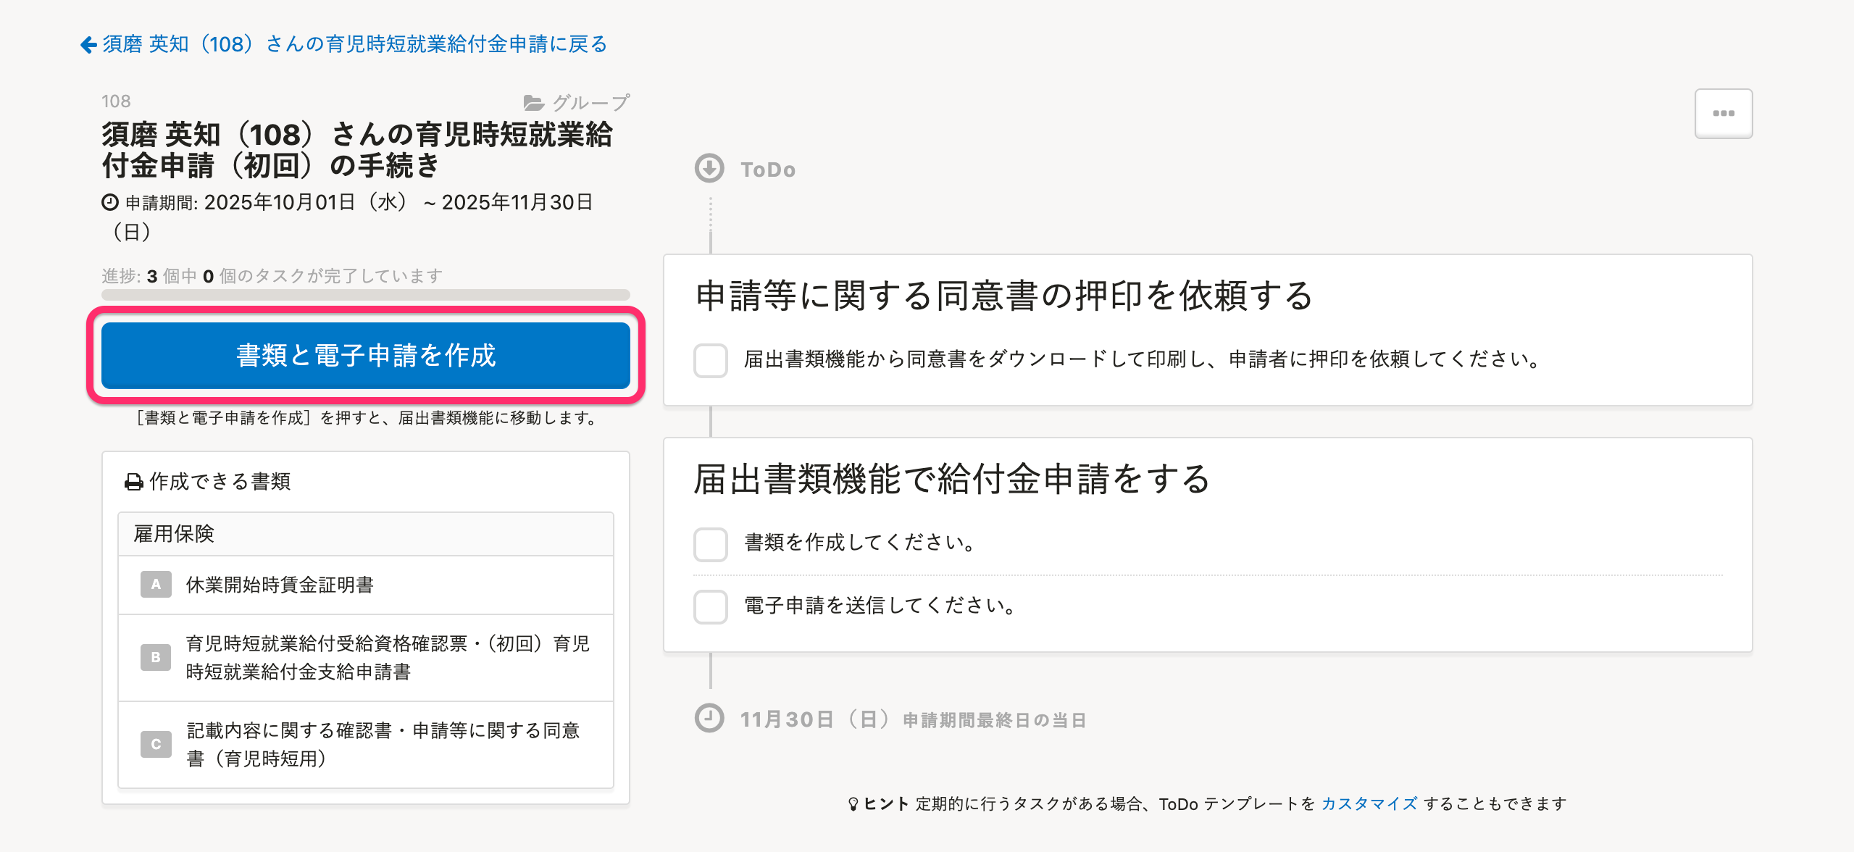Click the printer icon by 作成できる書類

[x=134, y=482]
